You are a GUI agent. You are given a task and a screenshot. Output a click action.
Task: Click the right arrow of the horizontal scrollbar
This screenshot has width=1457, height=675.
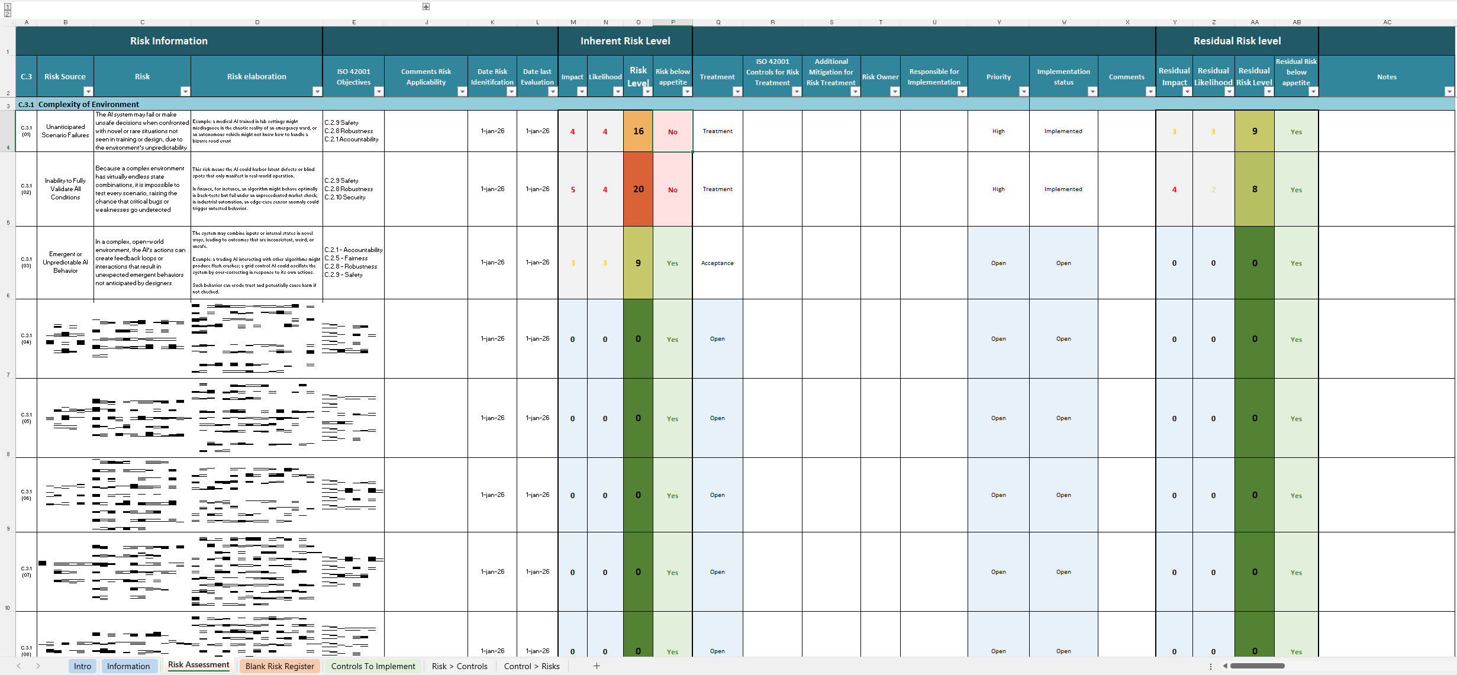[x=1452, y=666]
